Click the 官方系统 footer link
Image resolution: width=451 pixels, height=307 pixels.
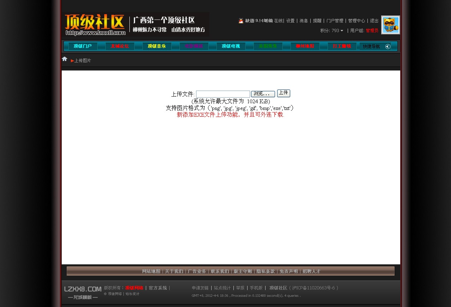click(158, 288)
